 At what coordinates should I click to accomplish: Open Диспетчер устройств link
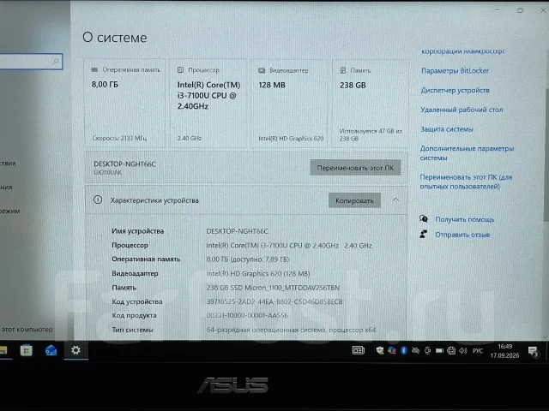(x=455, y=91)
